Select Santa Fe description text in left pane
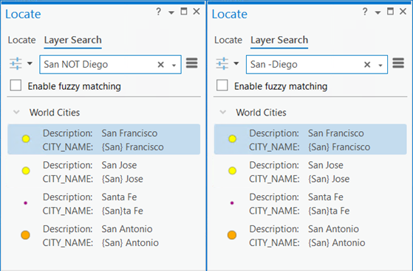413x271 pixels. (119, 197)
